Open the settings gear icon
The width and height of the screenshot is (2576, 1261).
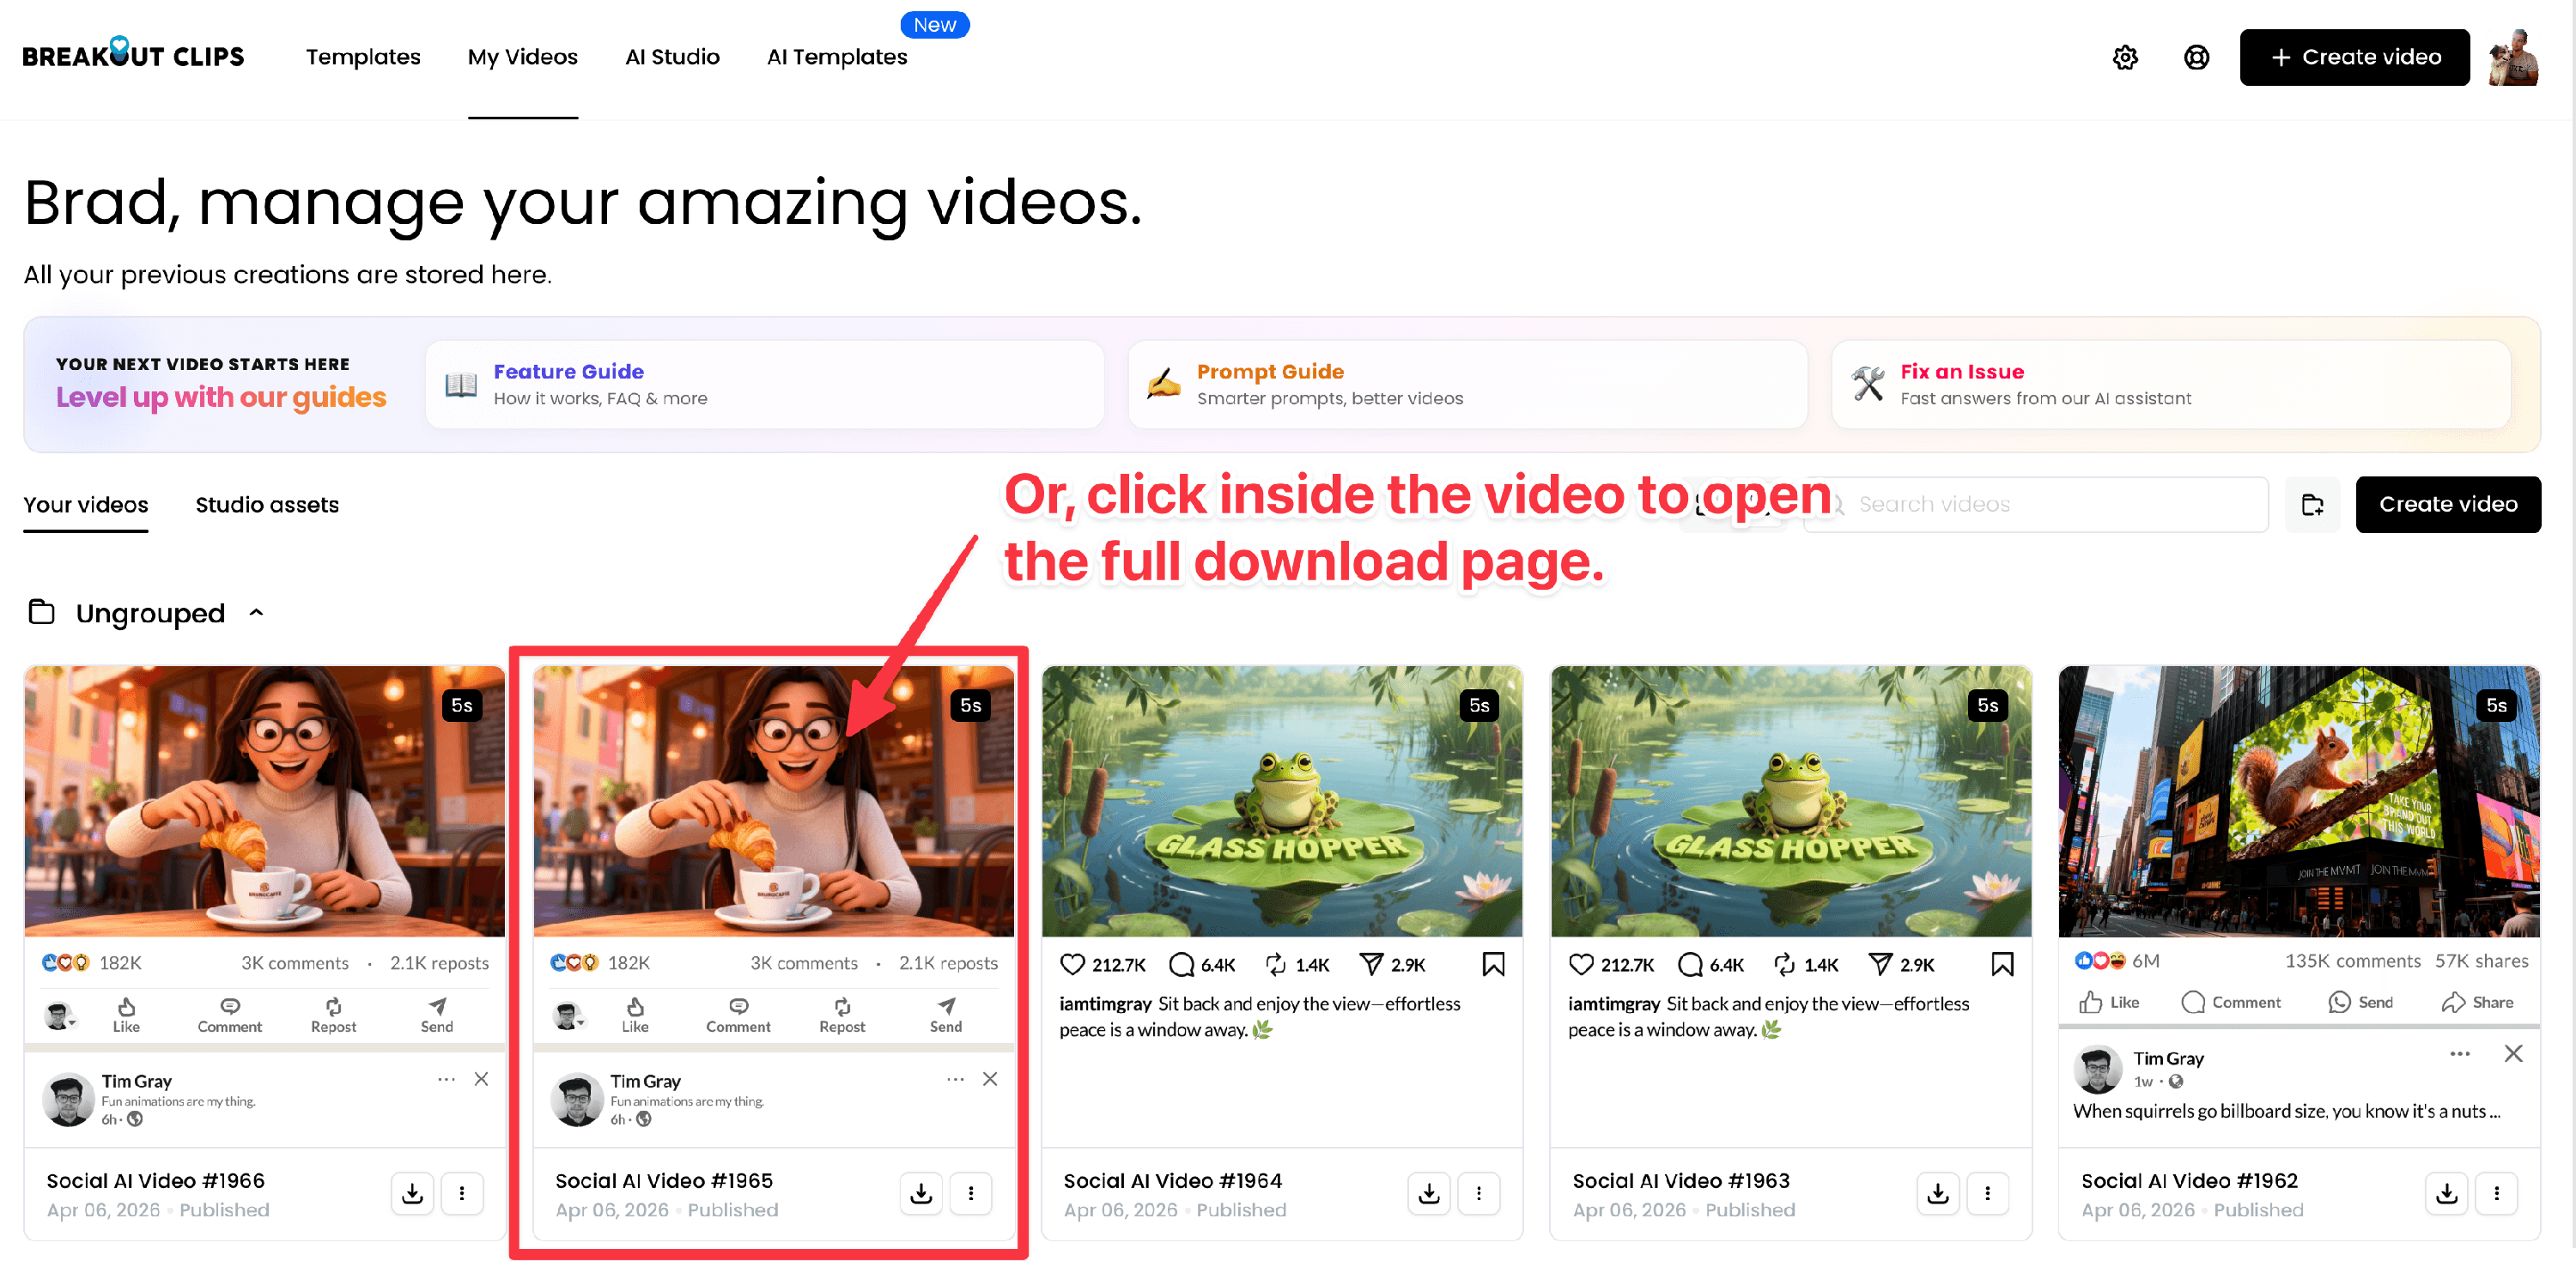pos(2125,57)
